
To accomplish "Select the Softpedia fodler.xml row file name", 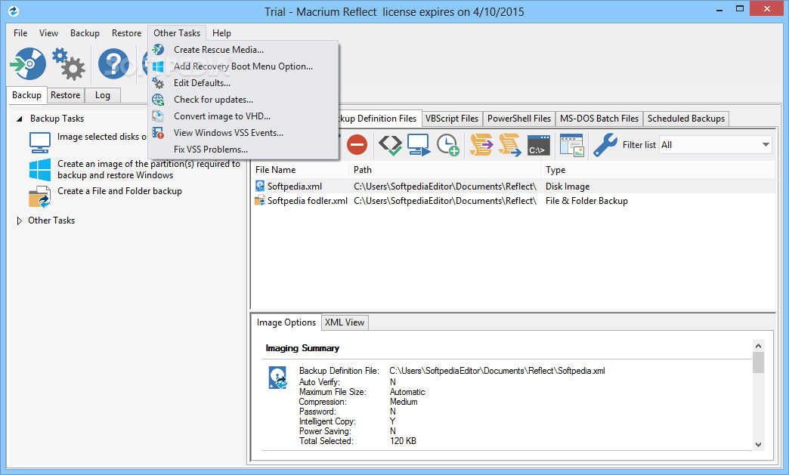I will coord(308,201).
